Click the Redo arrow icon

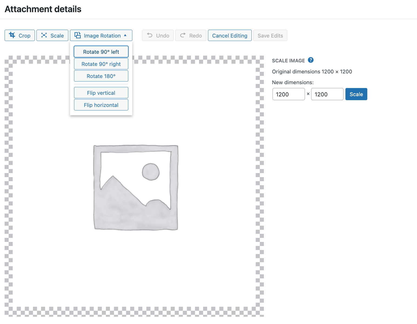pos(183,35)
